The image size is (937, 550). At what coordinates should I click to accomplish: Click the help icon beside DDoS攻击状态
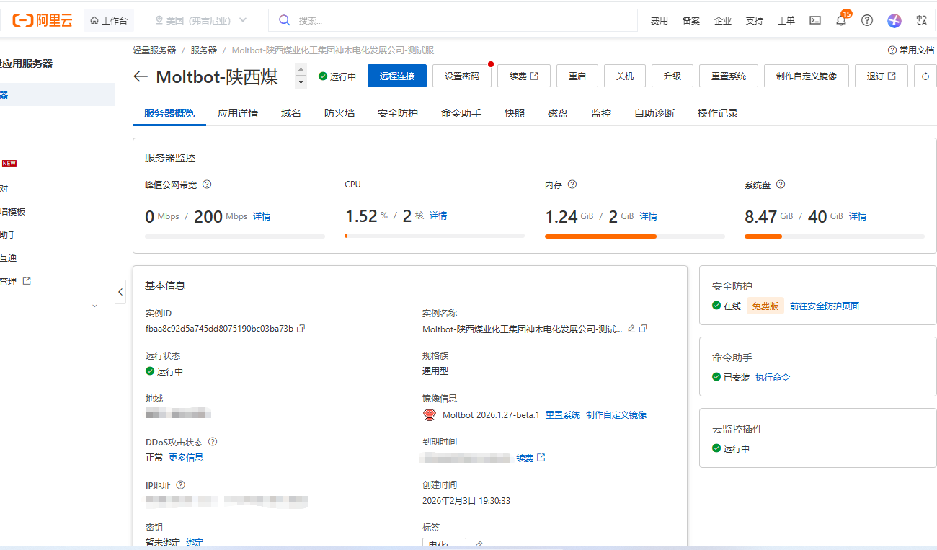coord(213,442)
